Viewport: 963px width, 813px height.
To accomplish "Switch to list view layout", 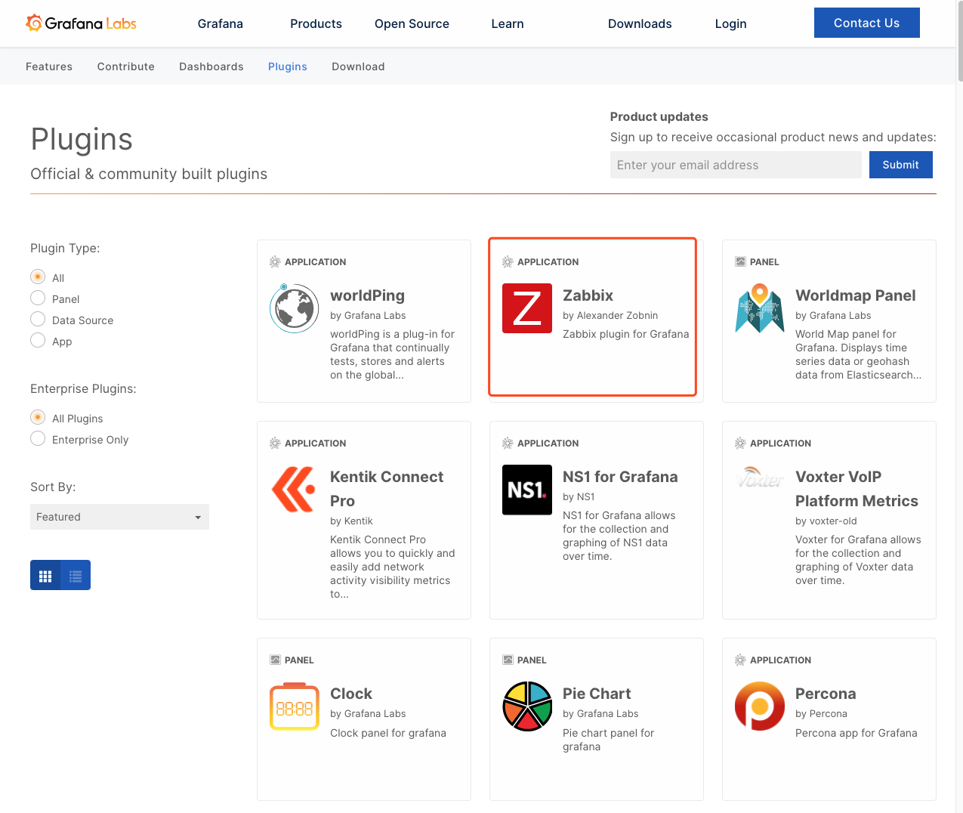I will 76,576.
